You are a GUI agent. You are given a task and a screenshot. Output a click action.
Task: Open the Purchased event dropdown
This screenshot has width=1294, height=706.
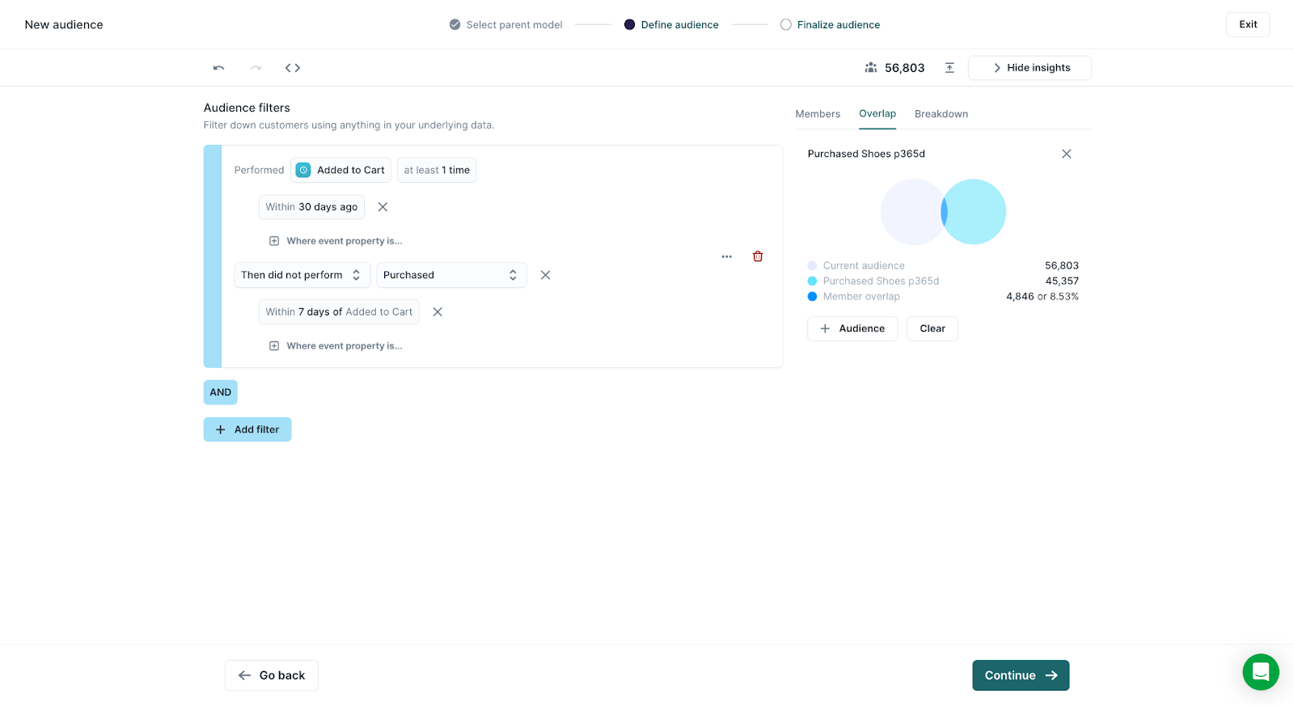coord(450,275)
